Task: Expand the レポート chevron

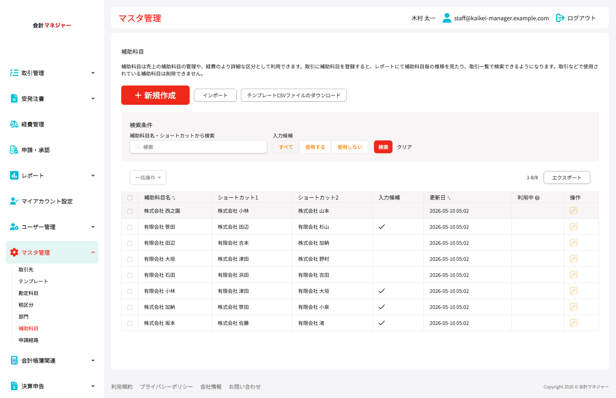Action: [93, 176]
